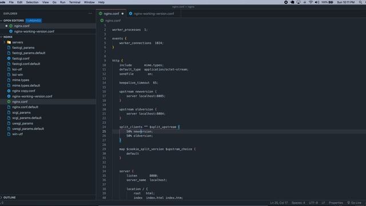Open scgi_params.default file
Screen dimensions: 366x206
pos(27,118)
